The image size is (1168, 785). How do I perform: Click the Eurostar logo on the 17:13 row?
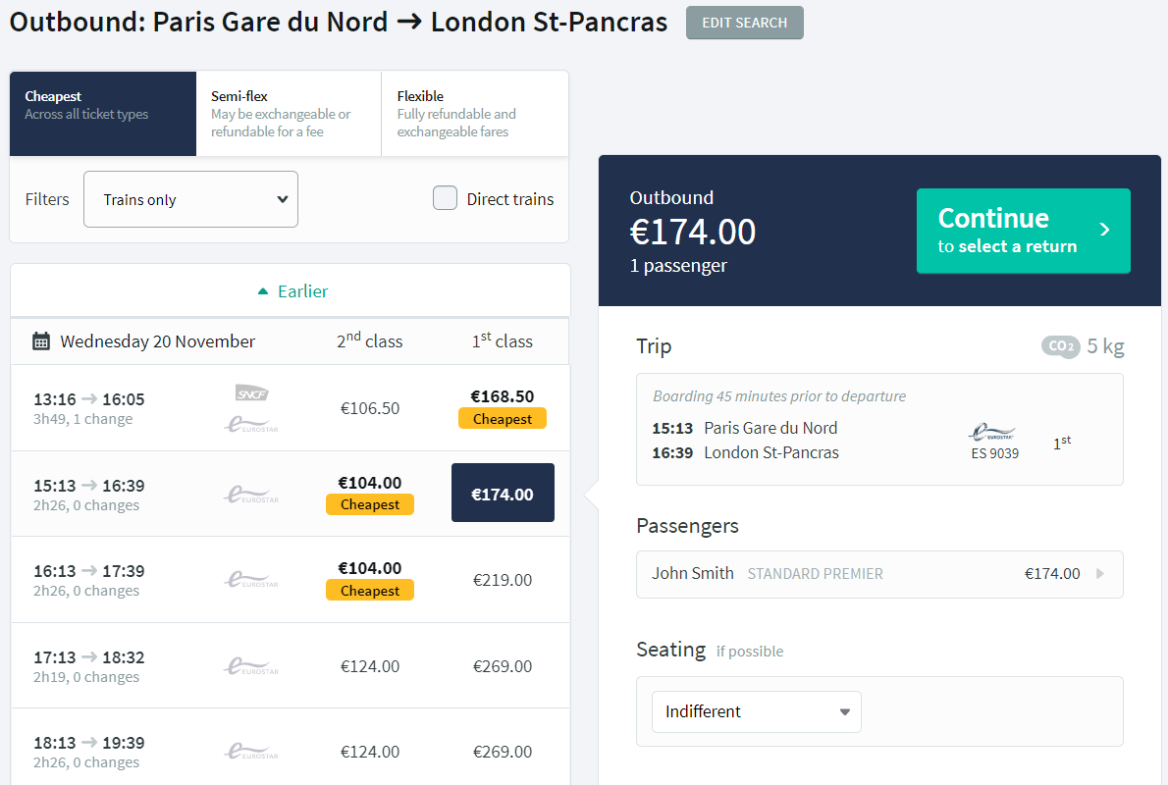(x=251, y=666)
